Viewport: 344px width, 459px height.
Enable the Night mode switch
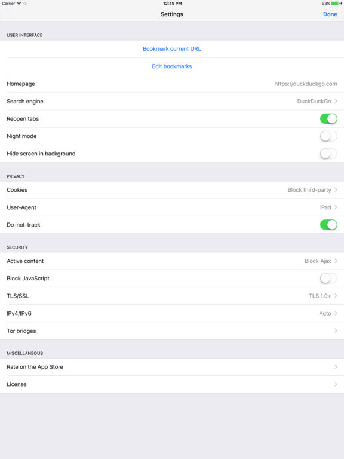(328, 136)
